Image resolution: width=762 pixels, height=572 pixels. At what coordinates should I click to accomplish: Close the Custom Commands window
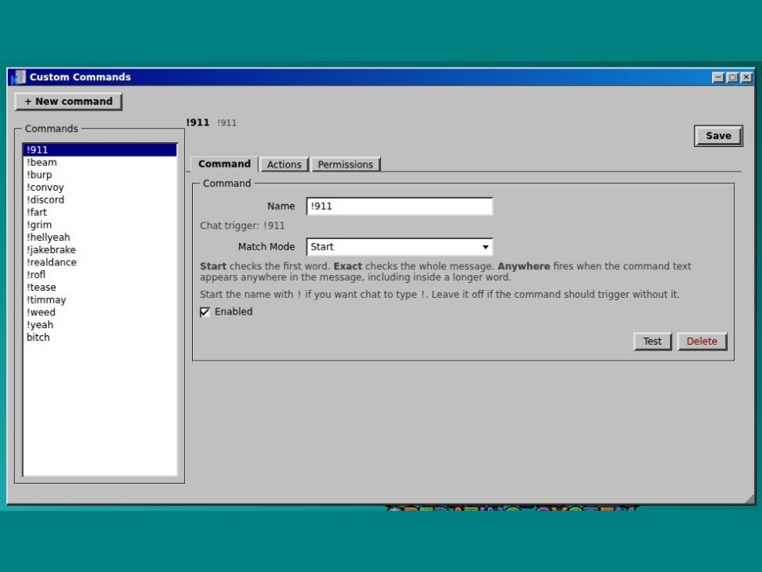tap(746, 77)
